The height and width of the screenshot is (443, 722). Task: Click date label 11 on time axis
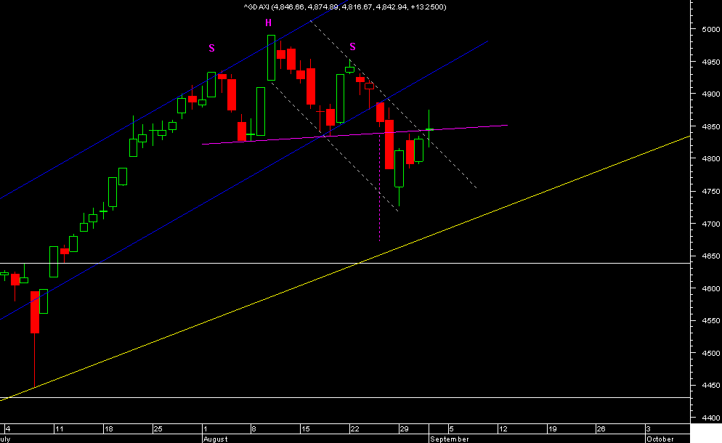(59, 428)
